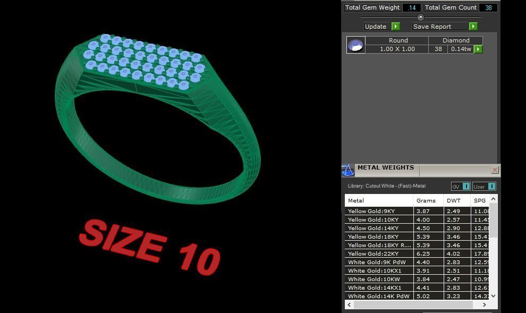Screen dimensions: 526x313
Task: Click the Total Gem Weight label
Action: [x=372, y=7]
